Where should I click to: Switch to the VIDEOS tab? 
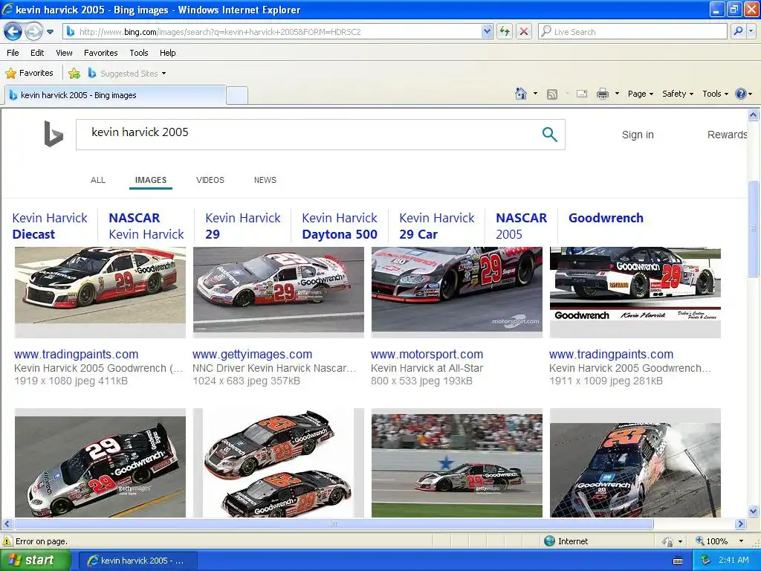pyautogui.click(x=210, y=180)
